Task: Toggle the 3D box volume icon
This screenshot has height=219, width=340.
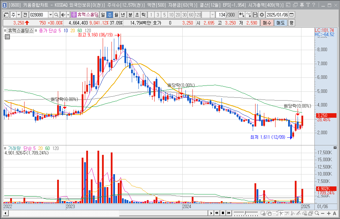Action: click(x=305, y=213)
